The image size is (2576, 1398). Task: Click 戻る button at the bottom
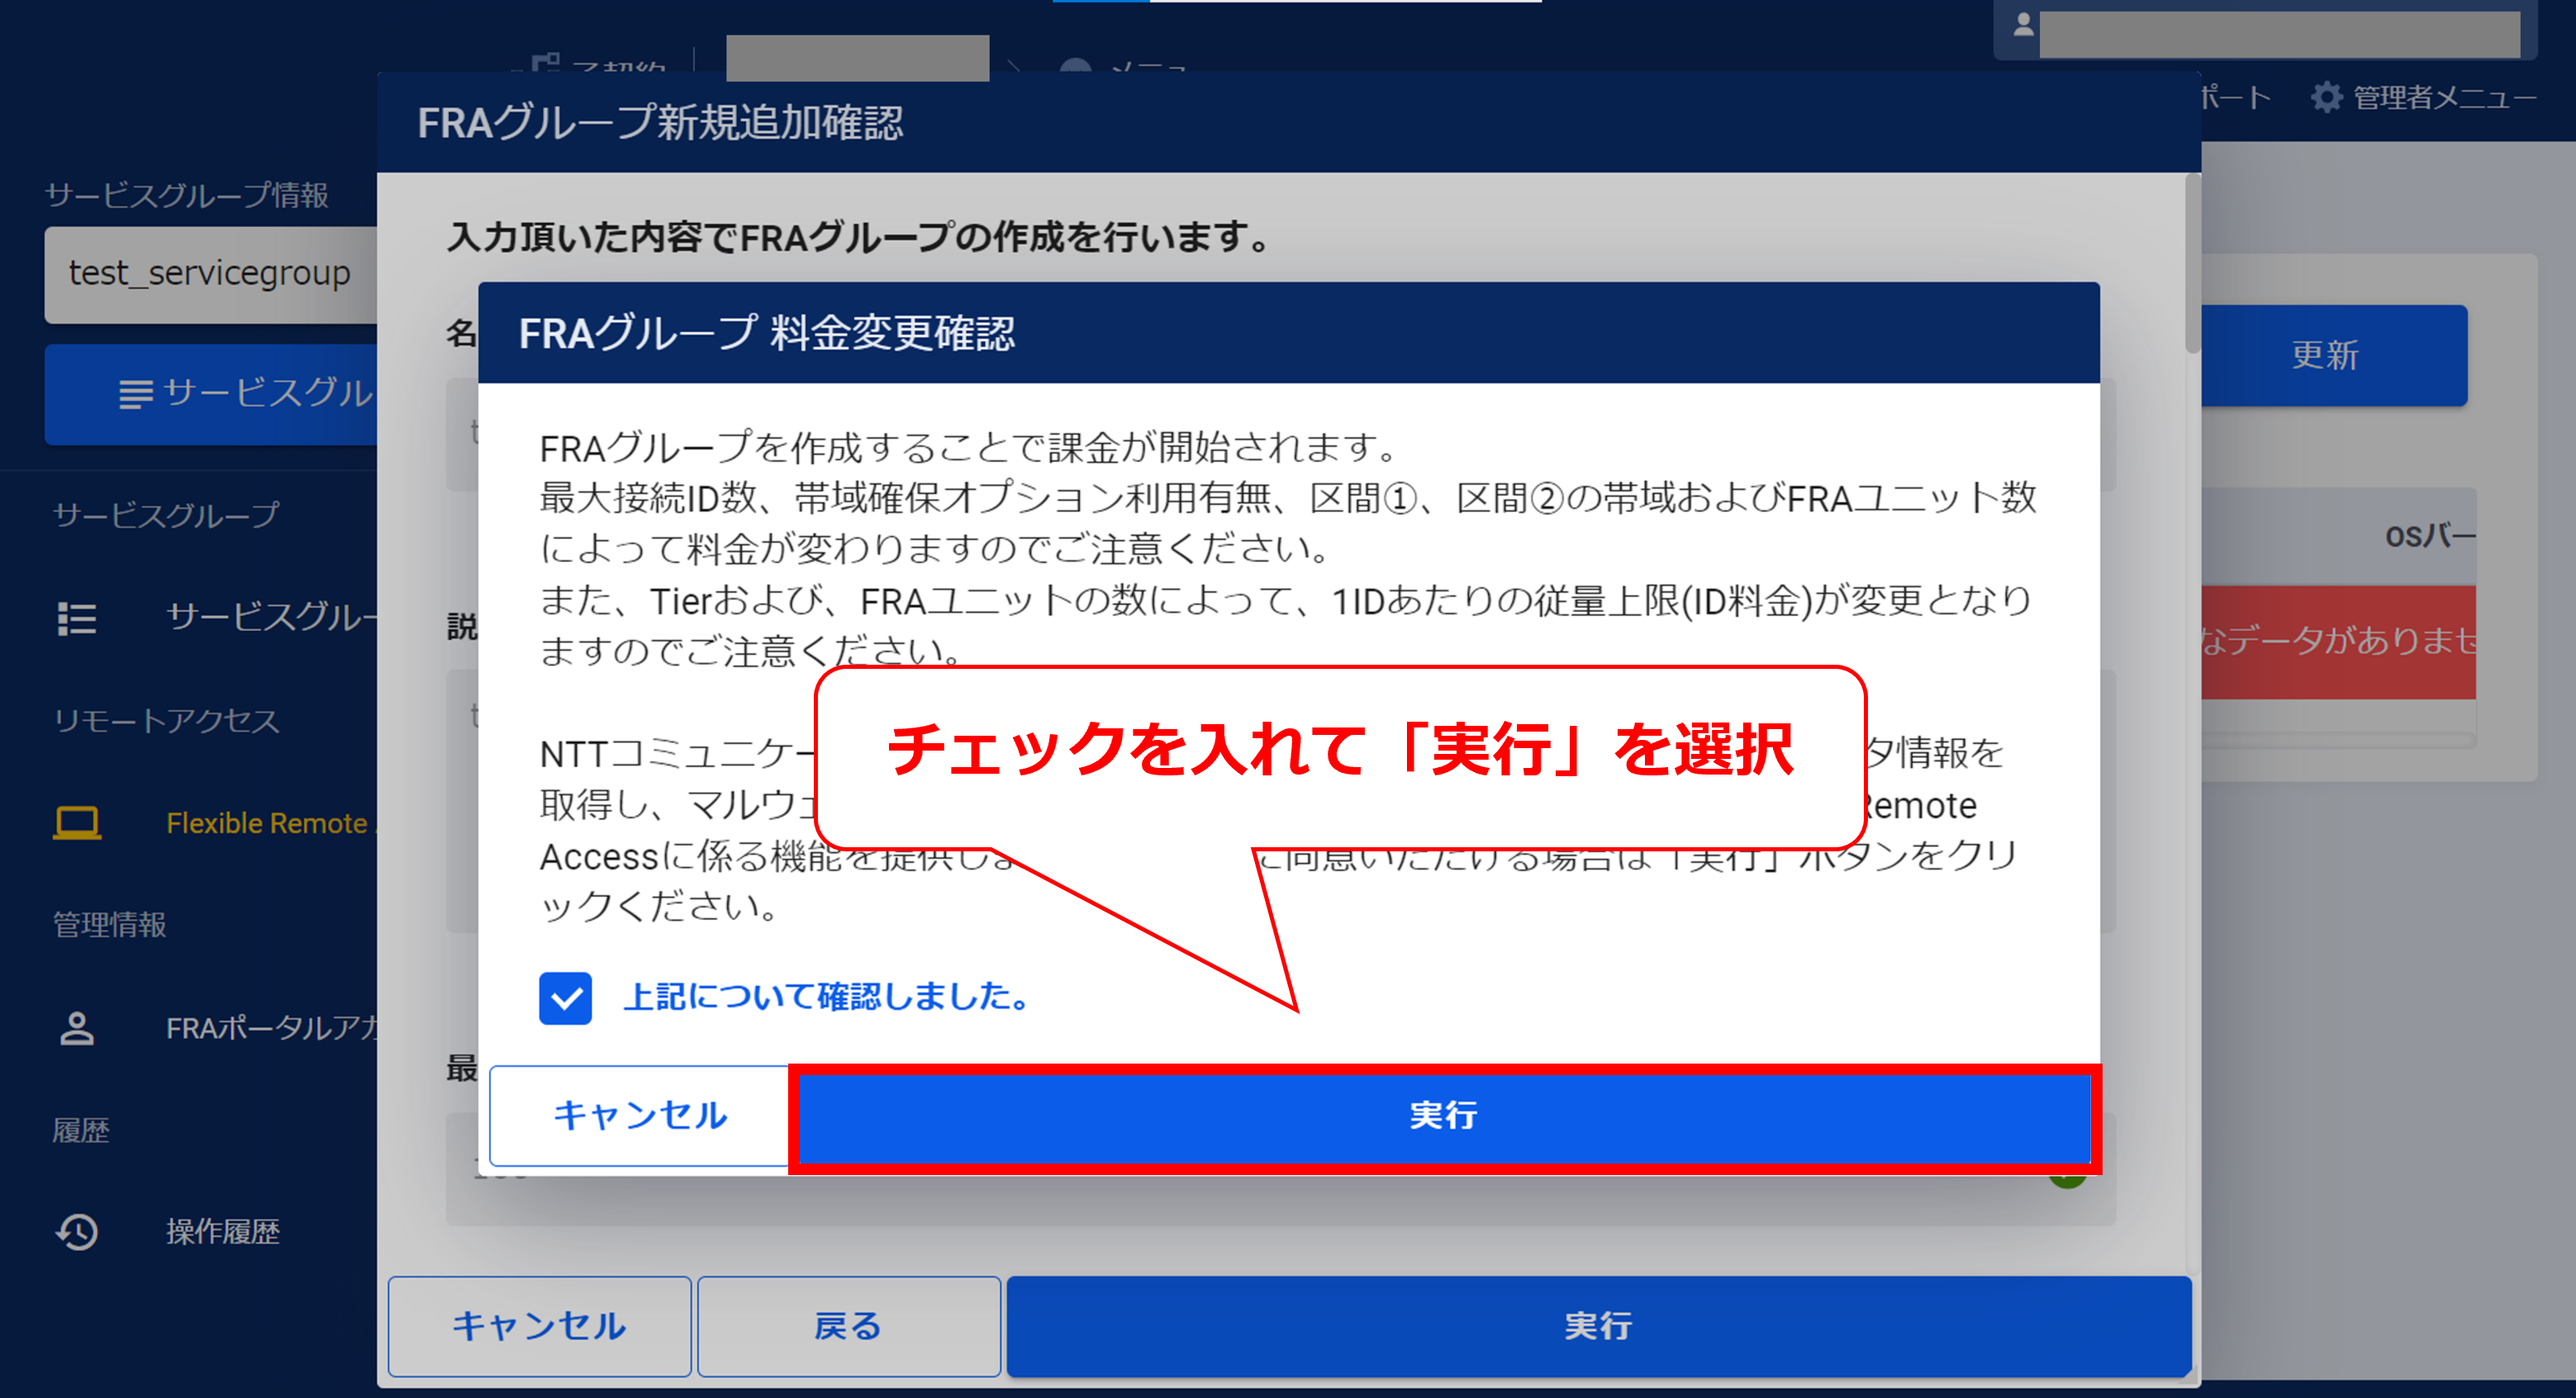click(x=848, y=1325)
